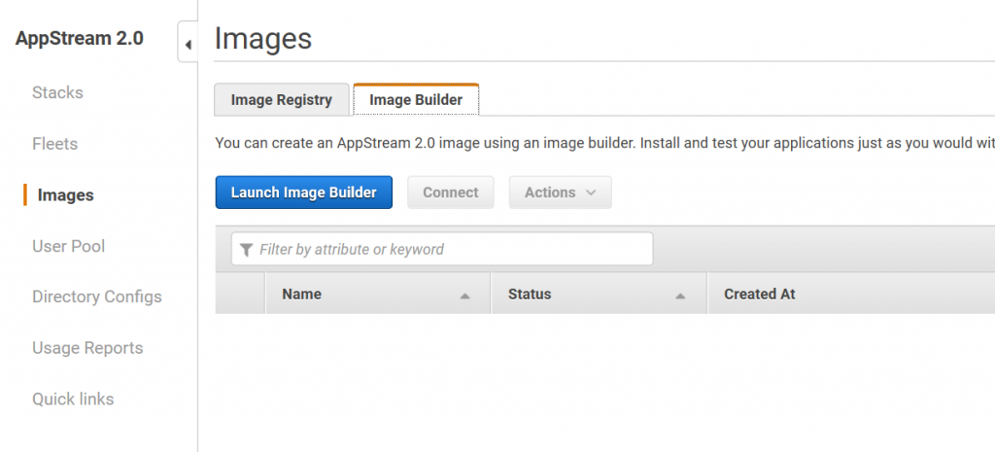Navigate to Directory Configs
The height and width of the screenshot is (452, 995).
97,297
